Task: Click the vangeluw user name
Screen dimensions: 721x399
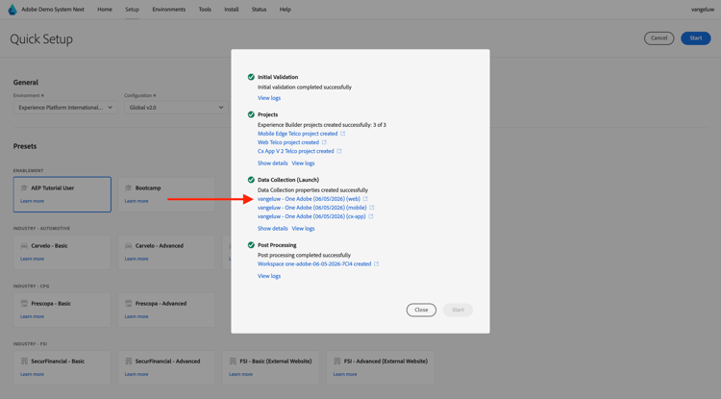Action: click(x=703, y=10)
